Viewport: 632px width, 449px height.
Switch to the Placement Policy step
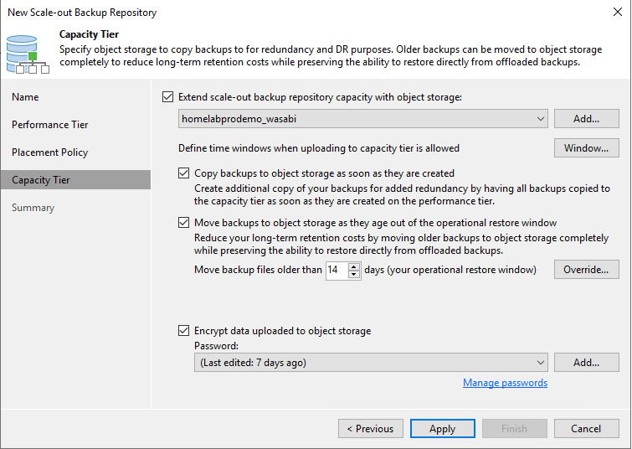[x=49, y=152]
